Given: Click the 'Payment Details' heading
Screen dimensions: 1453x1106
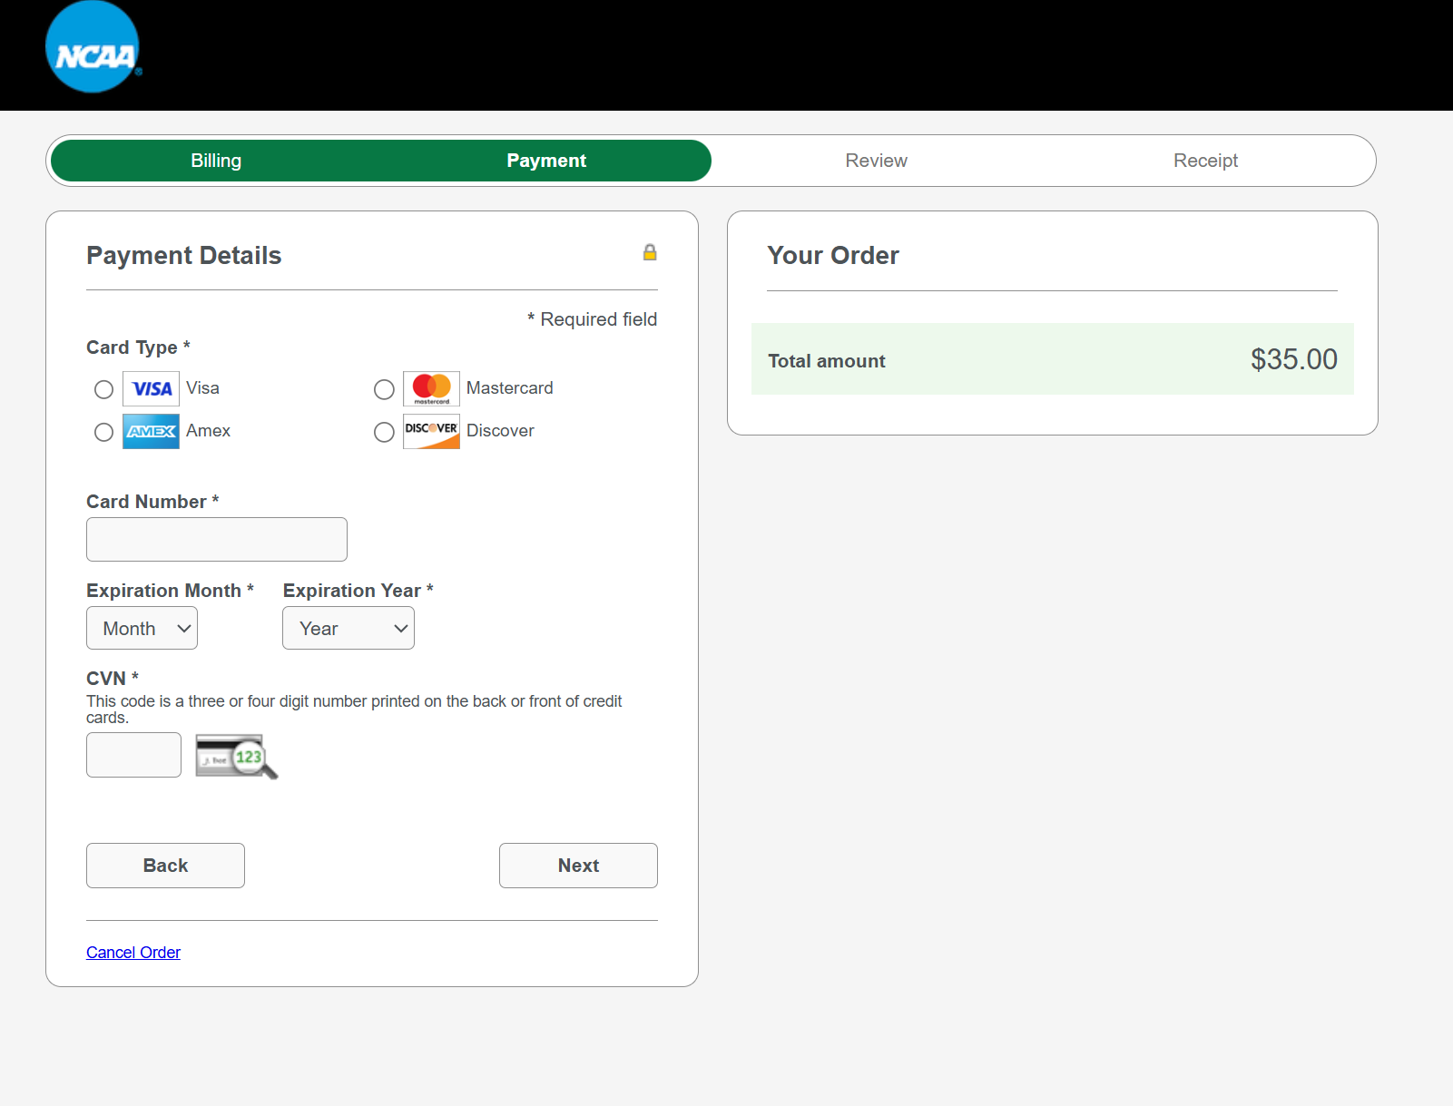Looking at the screenshot, I should 183,256.
